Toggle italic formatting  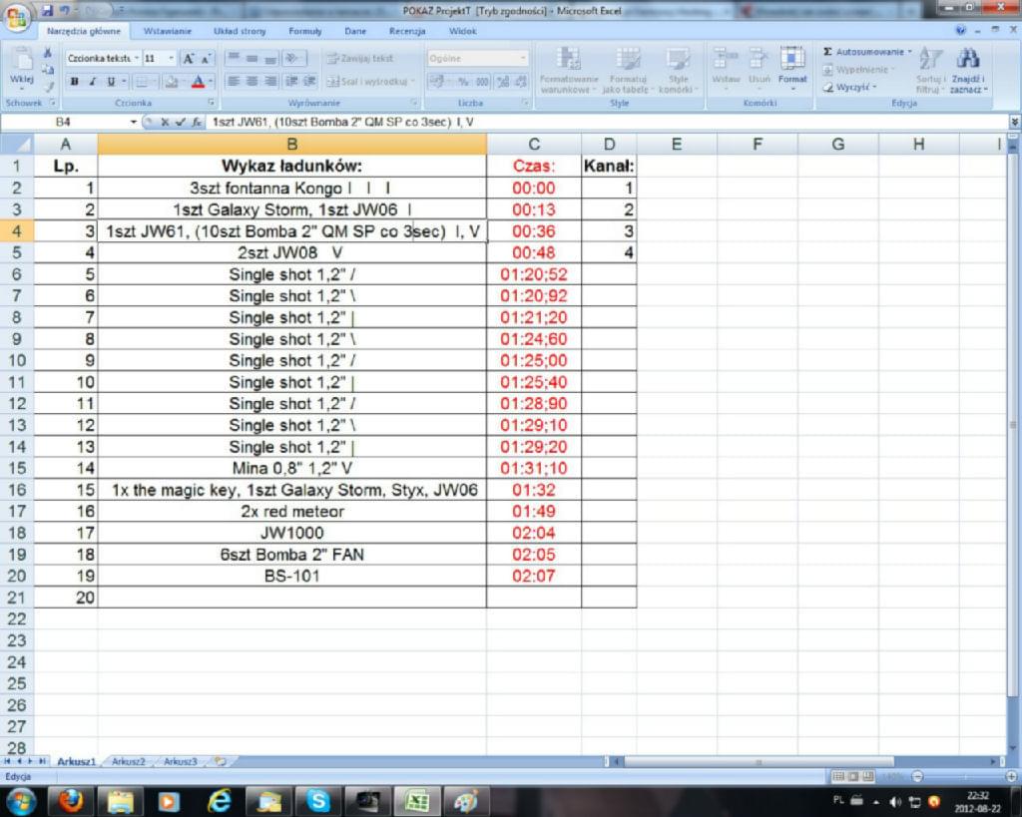point(91,82)
